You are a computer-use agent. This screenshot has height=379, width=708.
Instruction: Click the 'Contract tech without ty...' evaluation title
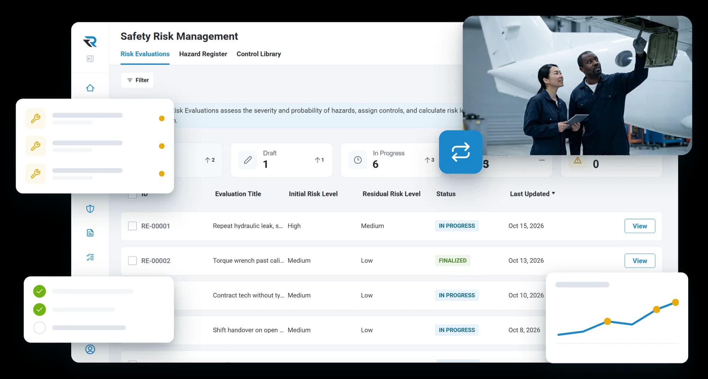(249, 295)
